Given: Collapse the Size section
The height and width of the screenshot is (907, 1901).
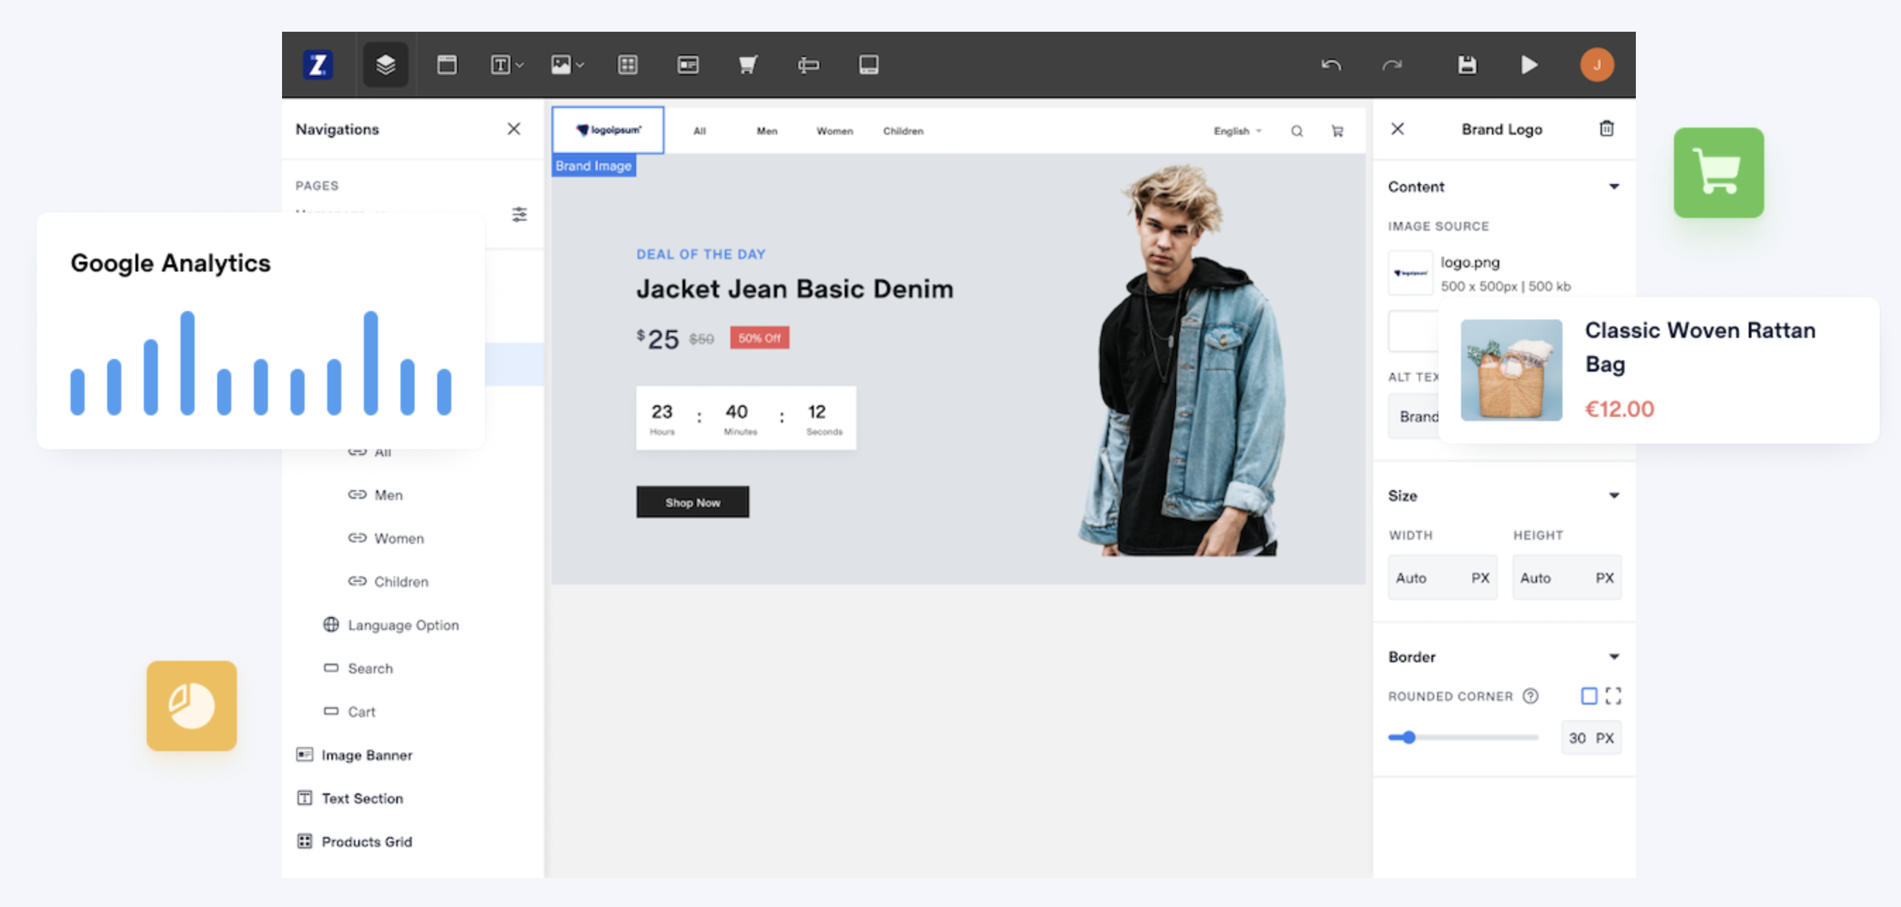Looking at the screenshot, I should coord(1614,495).
